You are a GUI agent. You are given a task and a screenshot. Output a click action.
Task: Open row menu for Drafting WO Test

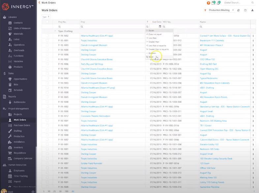coord(253,64)
